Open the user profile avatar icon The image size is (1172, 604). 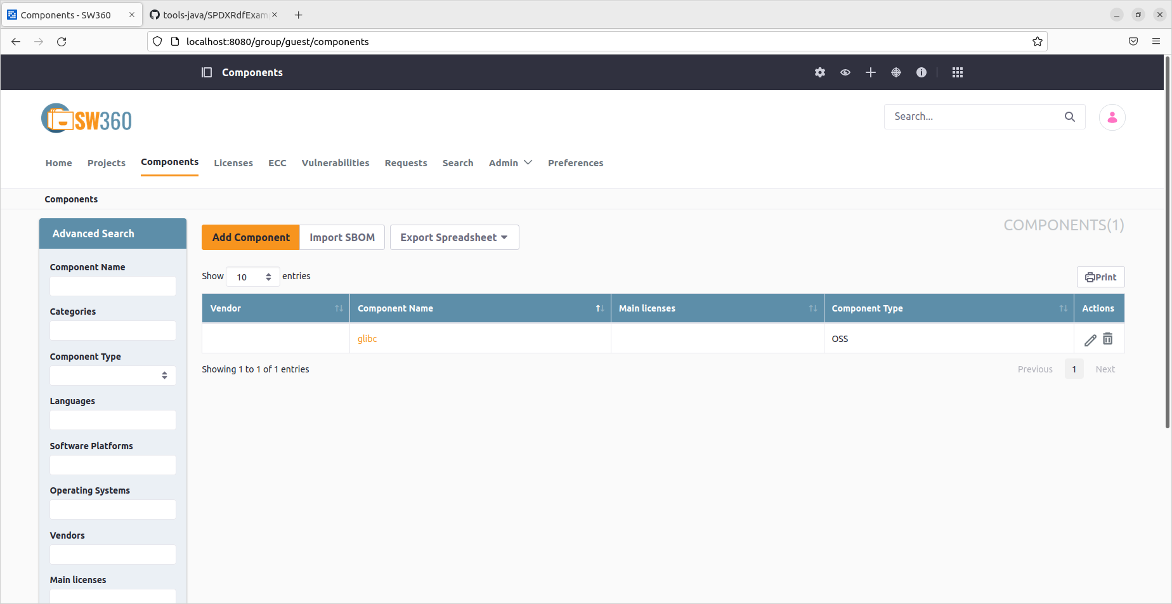(x=1112, y=117)
